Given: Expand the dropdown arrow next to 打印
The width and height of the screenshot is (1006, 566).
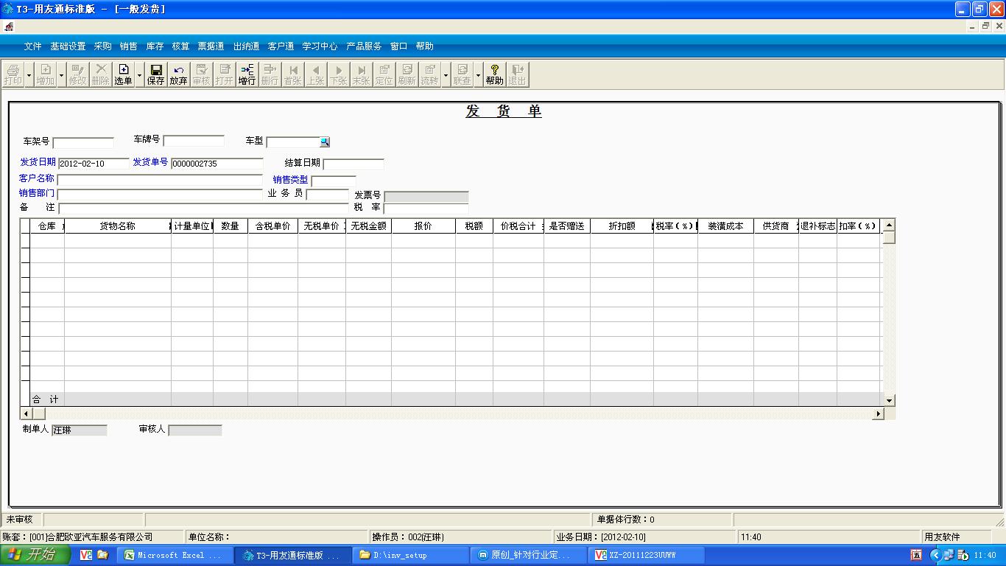Looking at the screenshot, I should pos(29,74).
